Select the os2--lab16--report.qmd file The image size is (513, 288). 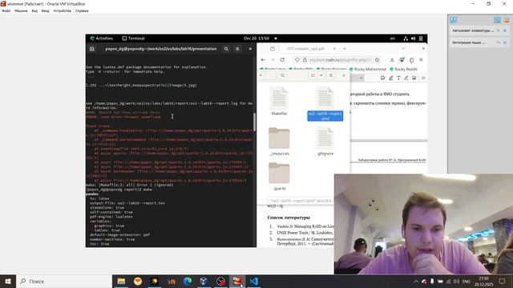coord(325,104)
